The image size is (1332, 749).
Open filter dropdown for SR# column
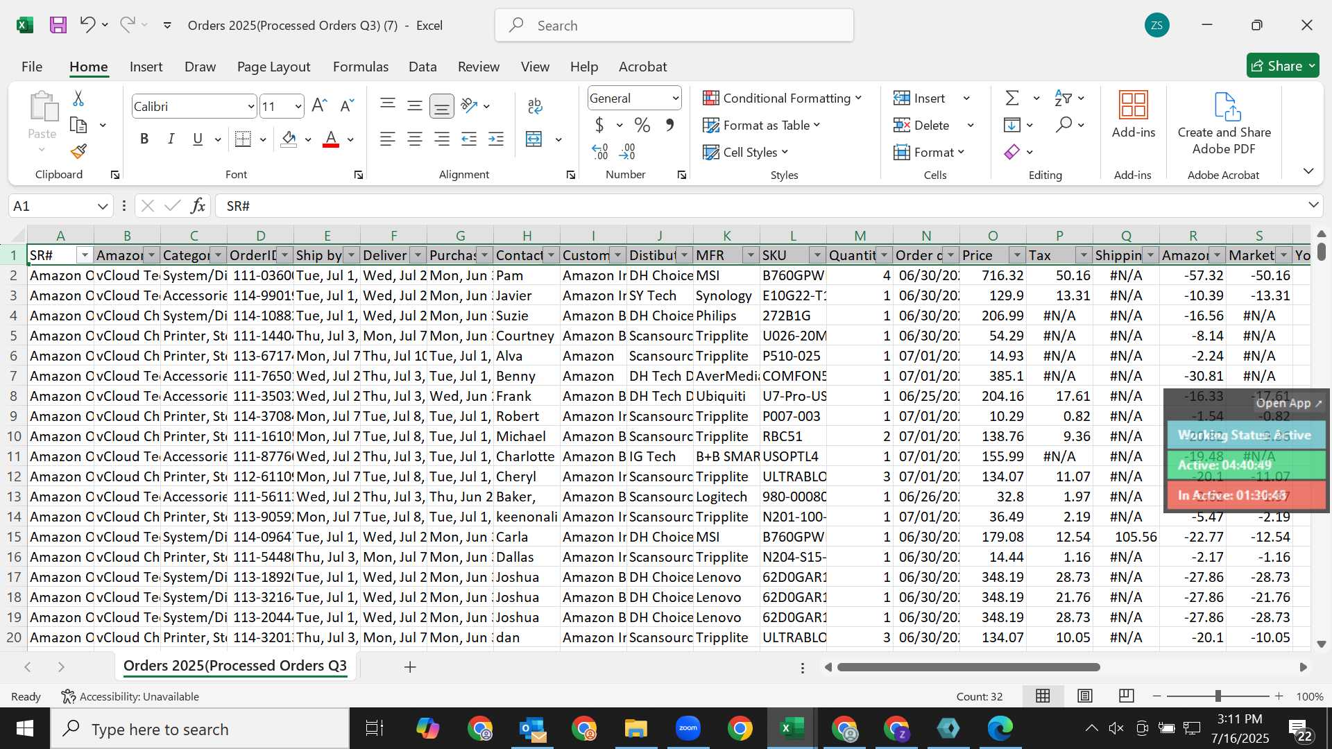tap(85, 255)
